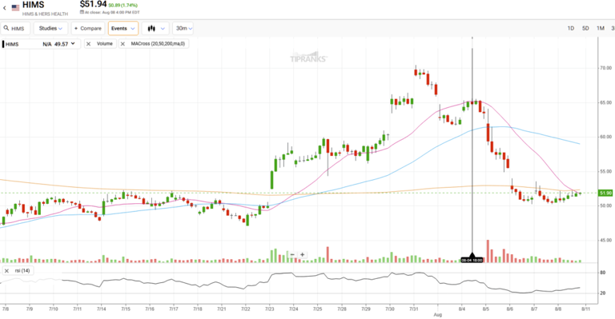Switch to the 1M time range

coord(600,28)
